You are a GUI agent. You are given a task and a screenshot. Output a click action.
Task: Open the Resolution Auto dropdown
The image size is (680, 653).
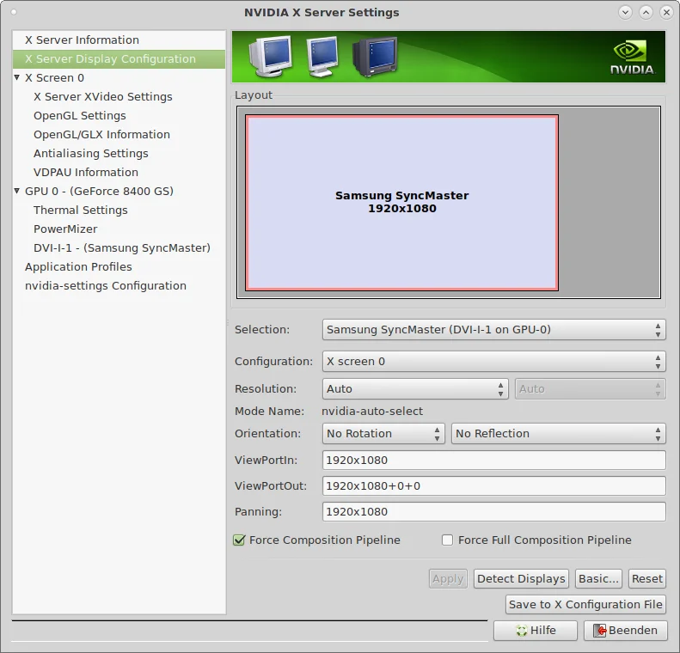[x=415, y=388]
